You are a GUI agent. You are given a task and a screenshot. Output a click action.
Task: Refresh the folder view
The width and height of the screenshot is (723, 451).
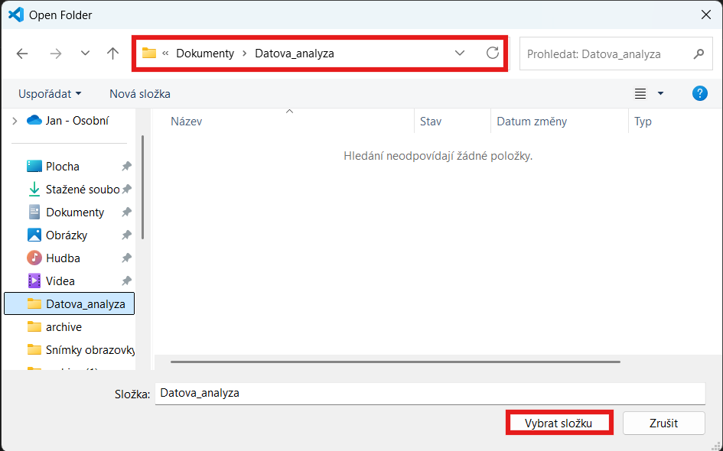(493, 53)
